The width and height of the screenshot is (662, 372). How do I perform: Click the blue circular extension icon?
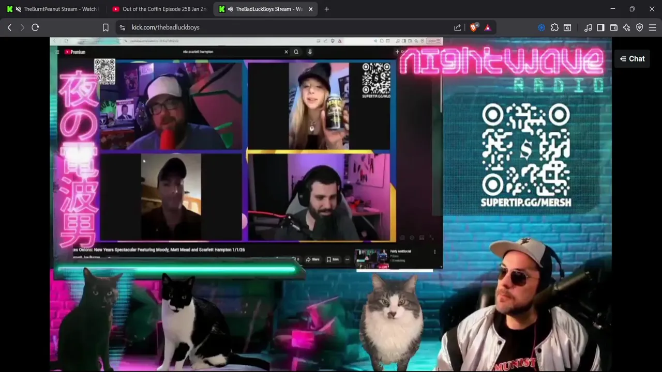541,27
